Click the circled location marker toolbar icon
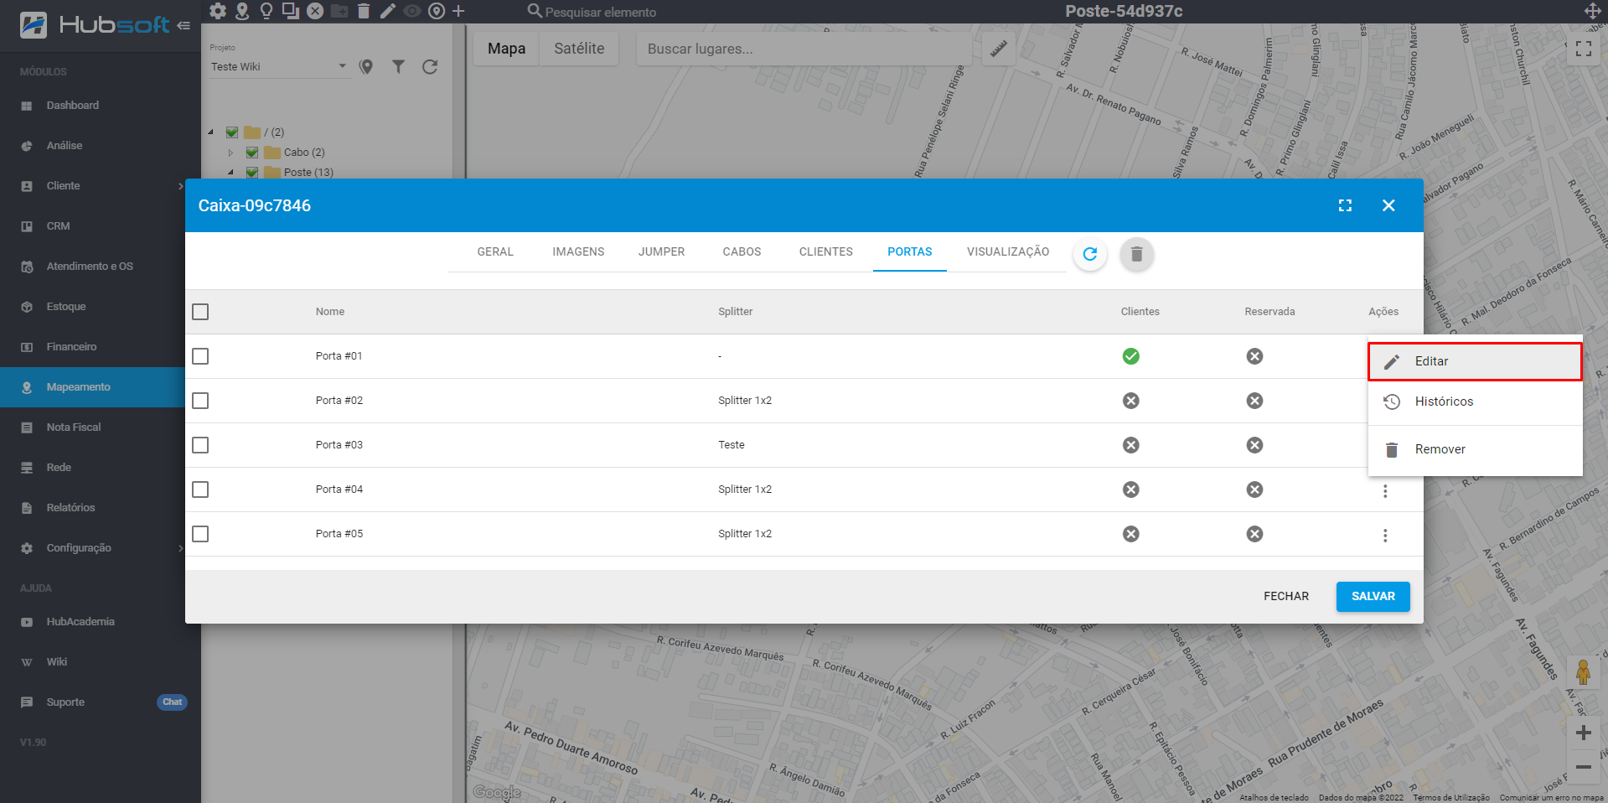Screen dimensions: 1608x803 click(437, 11)
